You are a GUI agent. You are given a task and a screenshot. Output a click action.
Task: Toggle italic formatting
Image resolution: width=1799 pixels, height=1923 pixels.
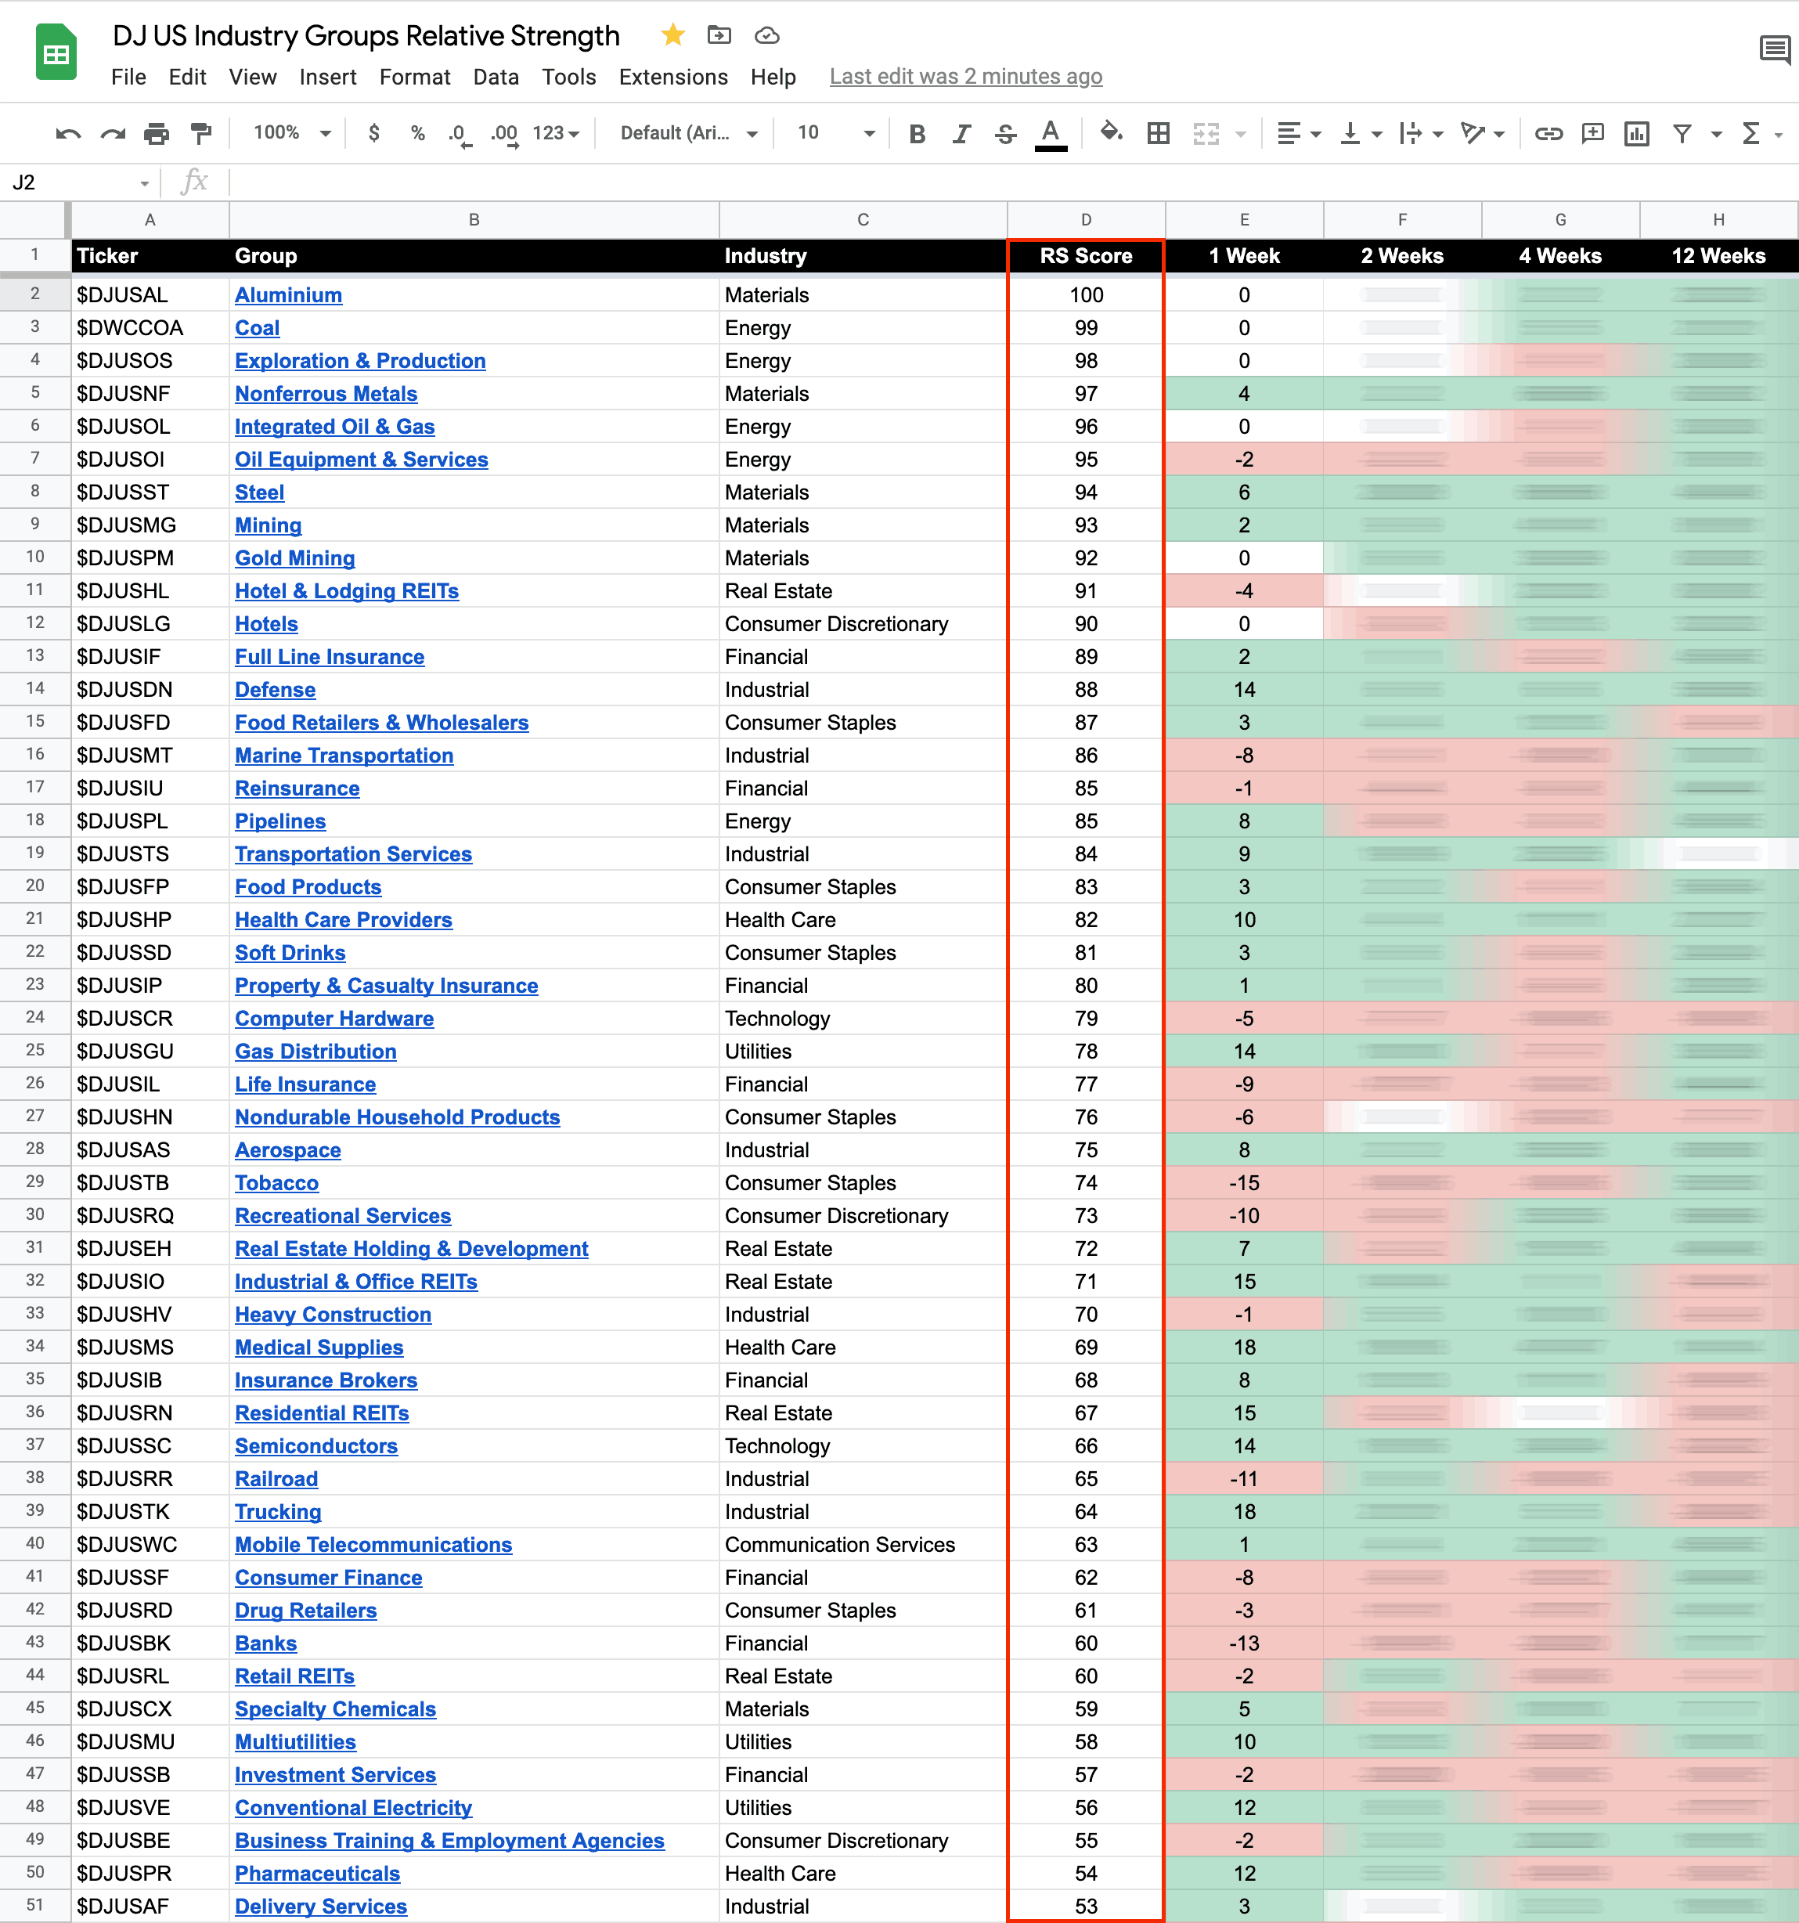click(x=961, y=133)
